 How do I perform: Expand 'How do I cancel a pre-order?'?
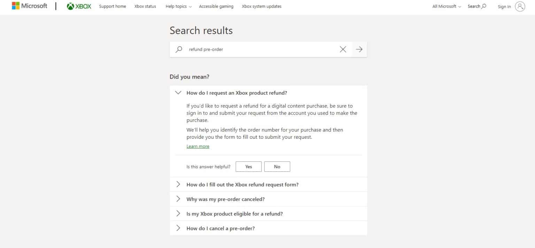[x=268, y=228]
